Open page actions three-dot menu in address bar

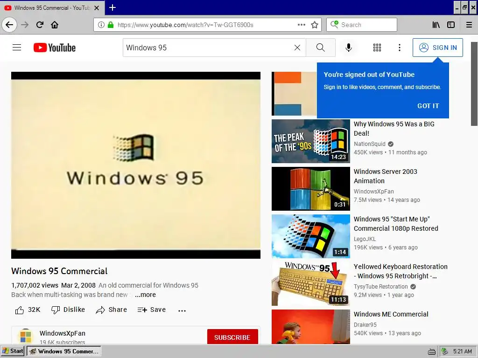pos(301,25)
